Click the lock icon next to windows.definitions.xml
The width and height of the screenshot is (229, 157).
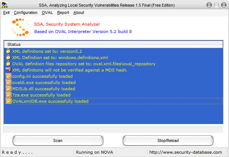pyautogui.click(x=8, y=57)
